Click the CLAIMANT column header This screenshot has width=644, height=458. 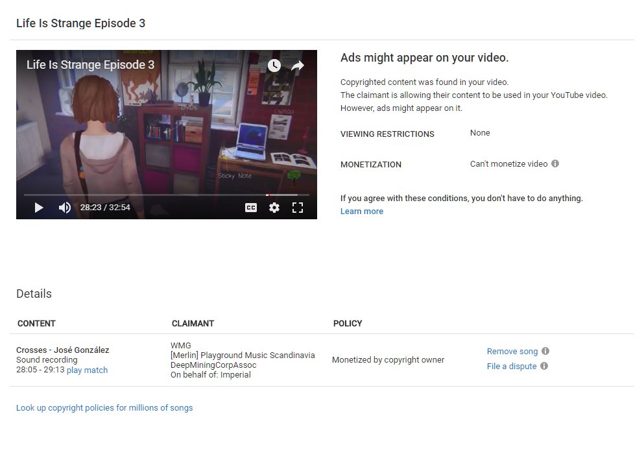(193, 323)
